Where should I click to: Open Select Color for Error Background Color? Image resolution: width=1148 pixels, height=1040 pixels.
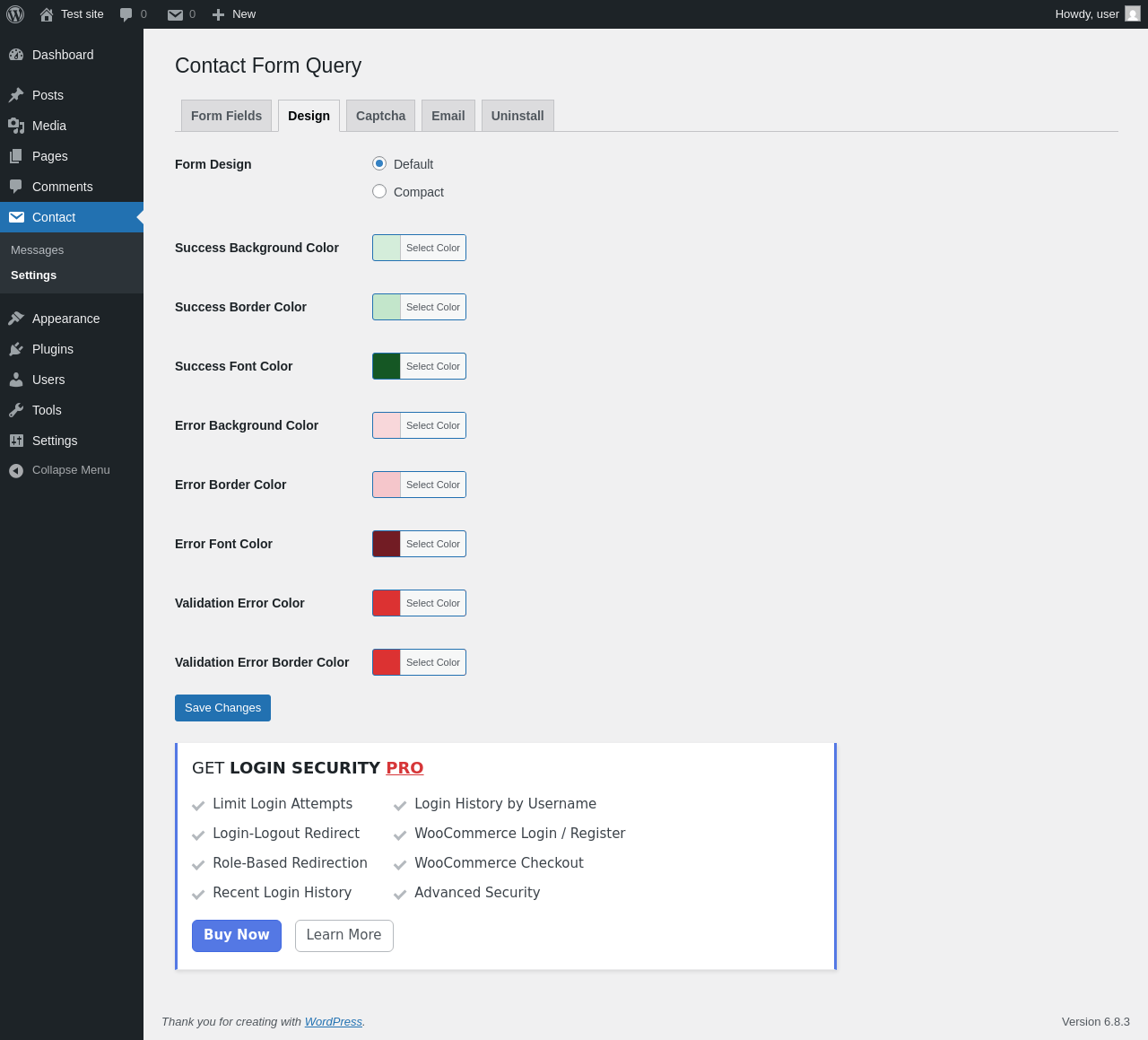(433, 425)
